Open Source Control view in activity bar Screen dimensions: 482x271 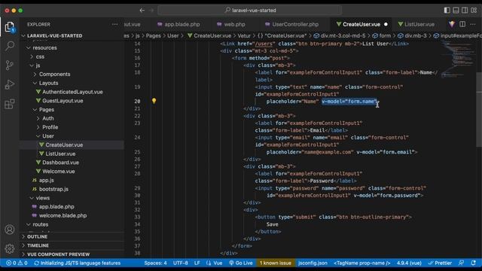pos(10,65)
